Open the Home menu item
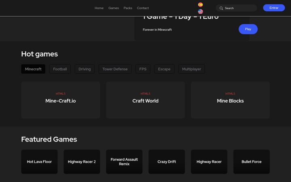Screen dimensions: 291x182 (x=99, y=8)
